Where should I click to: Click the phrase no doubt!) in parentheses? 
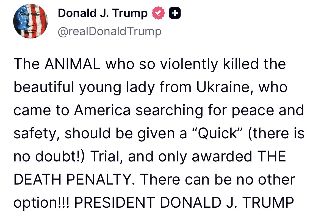[x=49, y=156]
